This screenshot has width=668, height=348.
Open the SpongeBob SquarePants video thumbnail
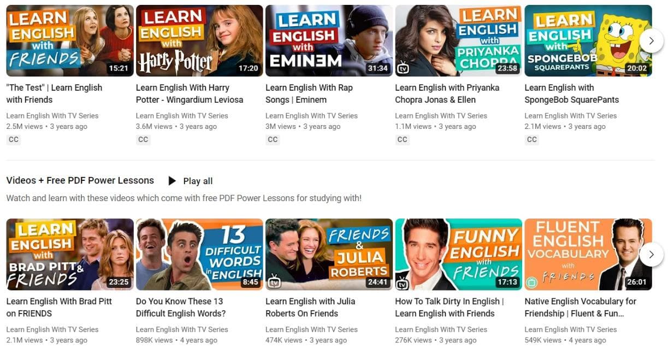(x=588, y=41)
